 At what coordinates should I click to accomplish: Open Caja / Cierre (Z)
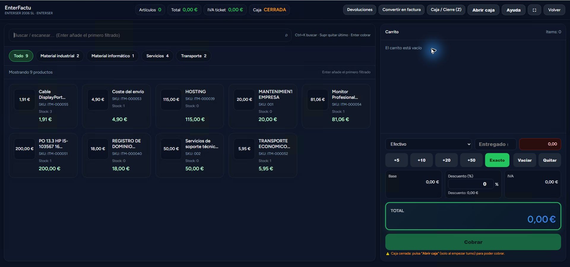click(x=446, y=10)
